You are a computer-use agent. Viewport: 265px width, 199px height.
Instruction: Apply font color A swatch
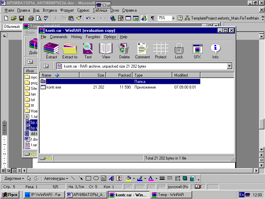pos(151,178)
